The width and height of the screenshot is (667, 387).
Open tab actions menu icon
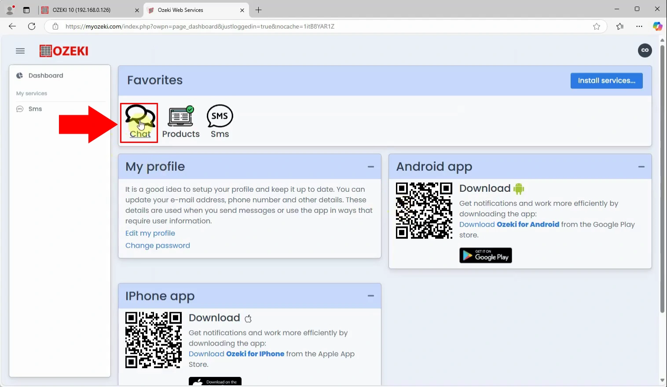(26, 10)
